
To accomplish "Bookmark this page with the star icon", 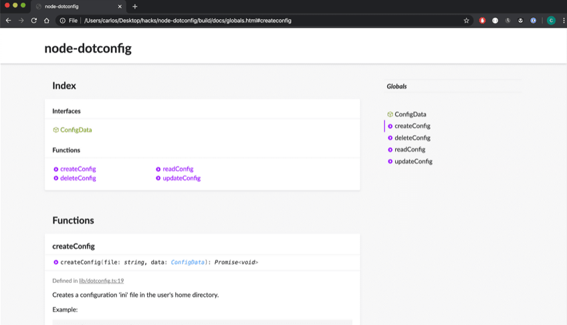I will [x=466, y=21].
